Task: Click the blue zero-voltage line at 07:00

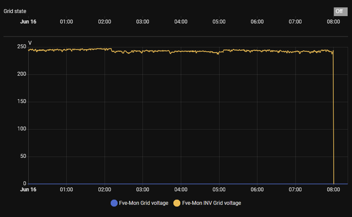Action: [x=295, y=184]
